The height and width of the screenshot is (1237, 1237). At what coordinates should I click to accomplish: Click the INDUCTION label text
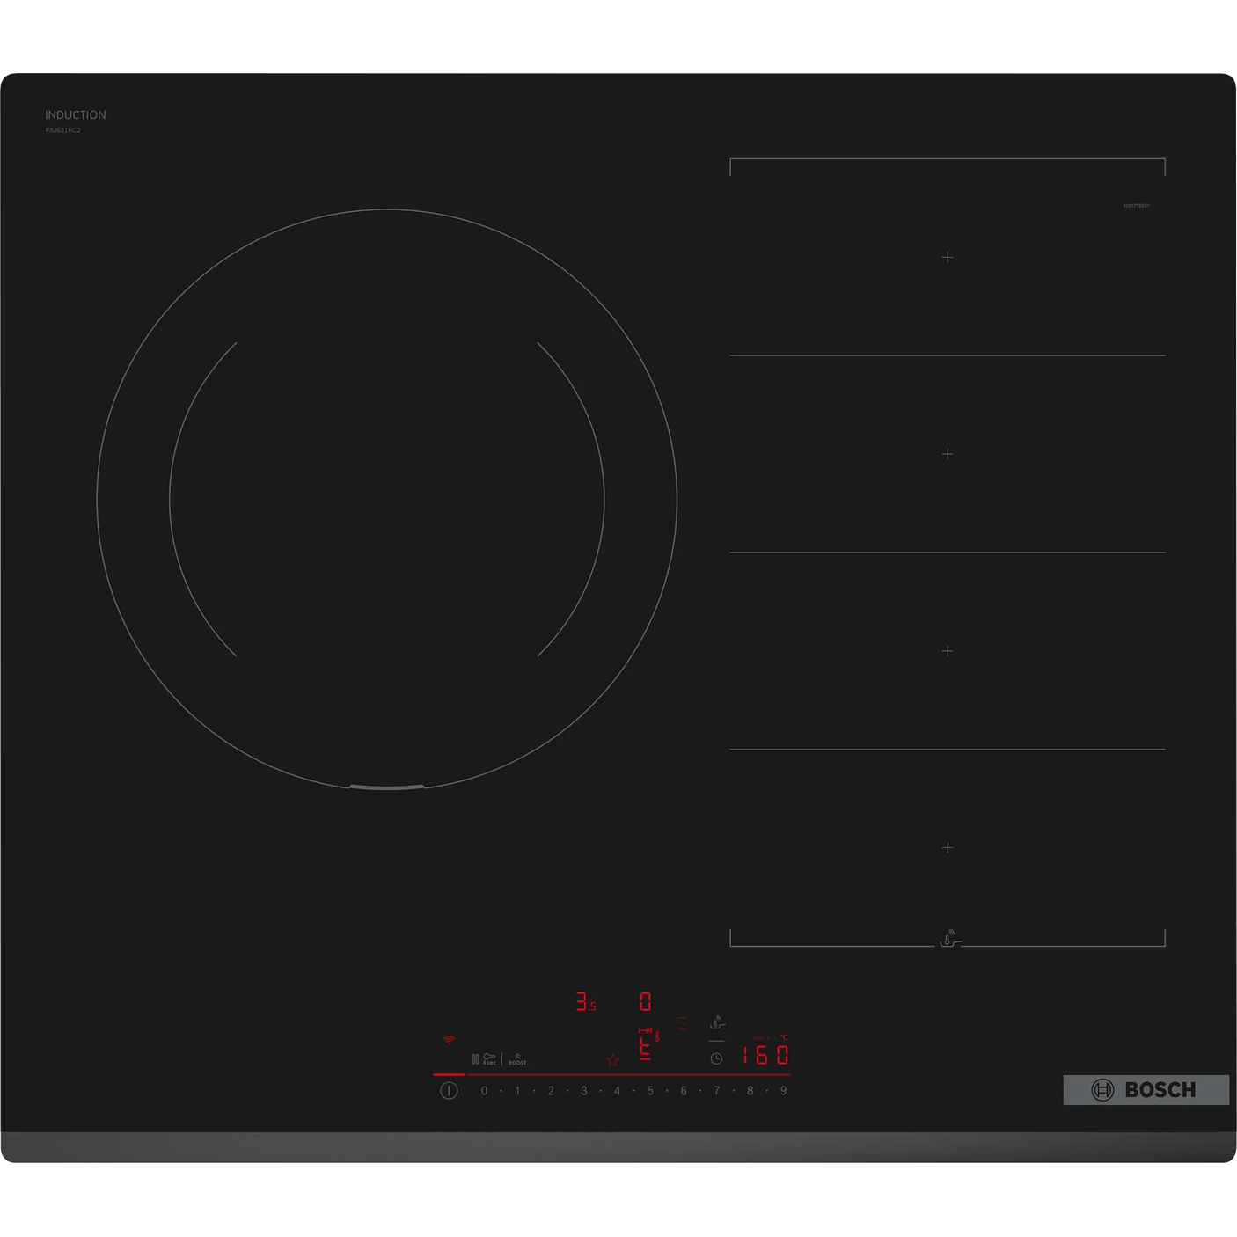76,115
